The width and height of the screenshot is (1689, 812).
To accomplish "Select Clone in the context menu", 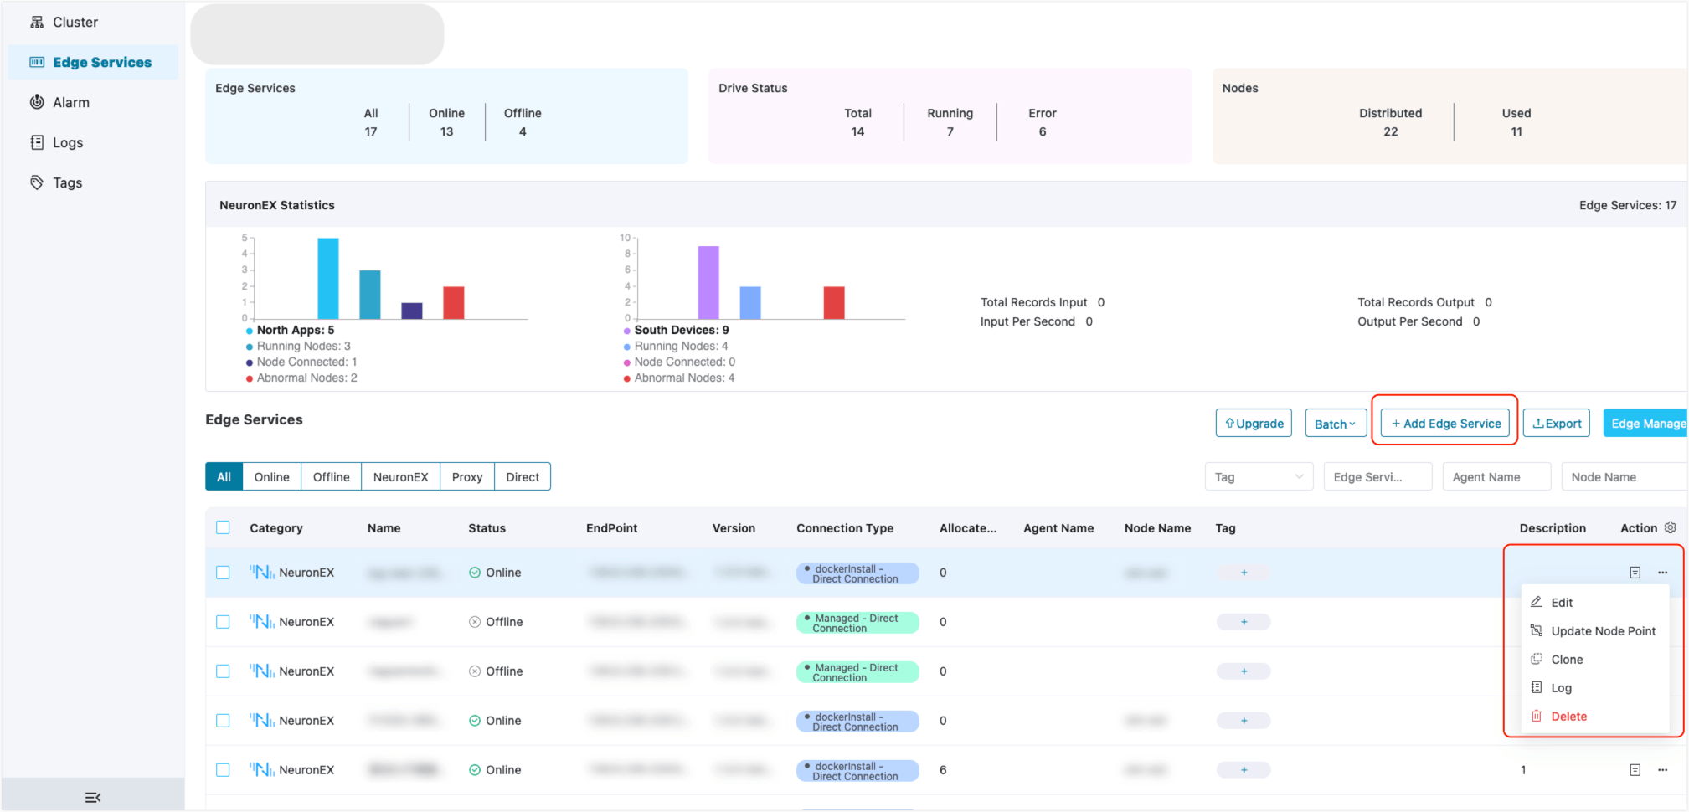I will coord(1566,660).
